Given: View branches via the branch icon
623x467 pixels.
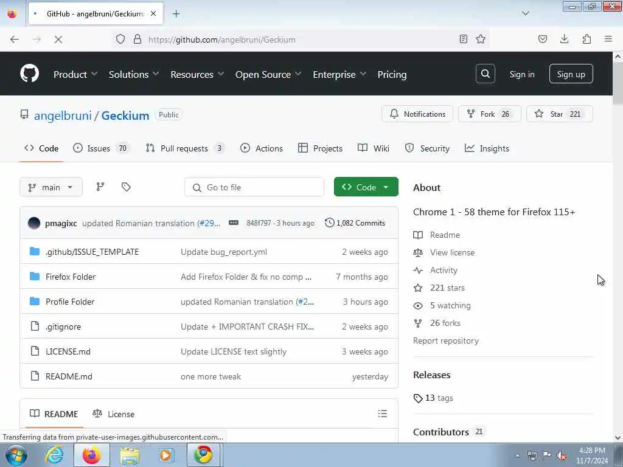Looking at the screenshot, I should (x=100, y=187).
